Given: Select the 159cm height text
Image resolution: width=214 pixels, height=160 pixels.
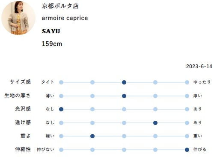Looking at the screenshot, I should point(52,44).
